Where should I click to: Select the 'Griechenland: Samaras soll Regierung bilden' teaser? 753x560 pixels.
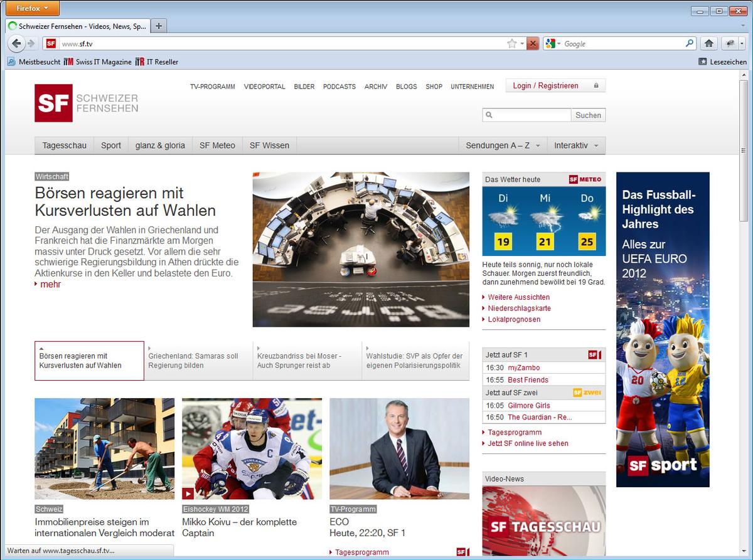pos(198,361)
